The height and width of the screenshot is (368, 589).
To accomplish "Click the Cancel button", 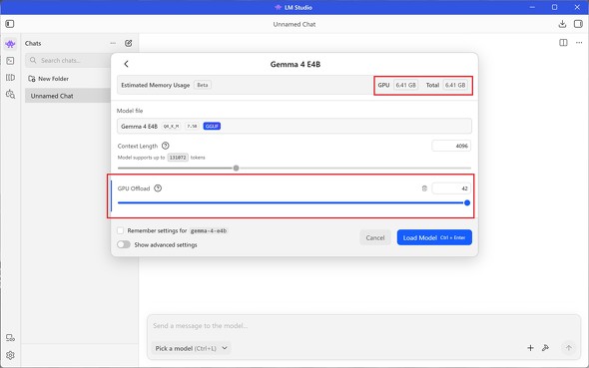I will [375, 237].
